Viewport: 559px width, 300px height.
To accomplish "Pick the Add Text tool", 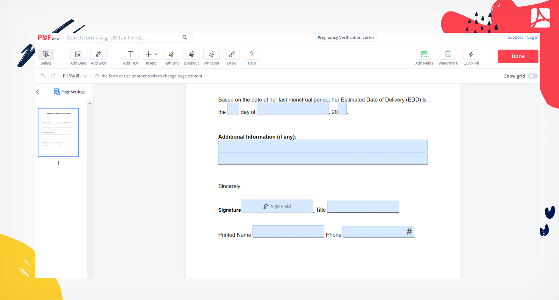I will coord(131,57).
